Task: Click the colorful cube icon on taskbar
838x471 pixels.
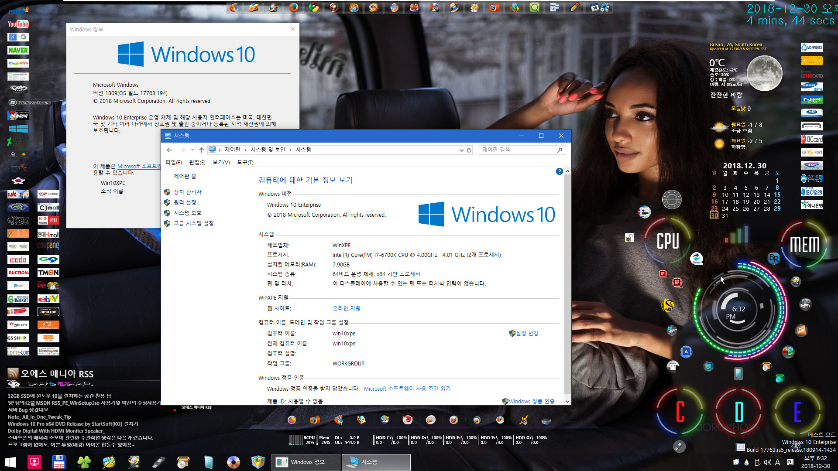Action: point(258,462)
